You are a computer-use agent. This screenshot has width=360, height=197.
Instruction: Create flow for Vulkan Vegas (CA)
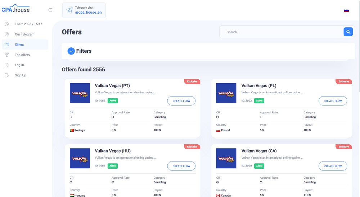click(x=333, y=166)
